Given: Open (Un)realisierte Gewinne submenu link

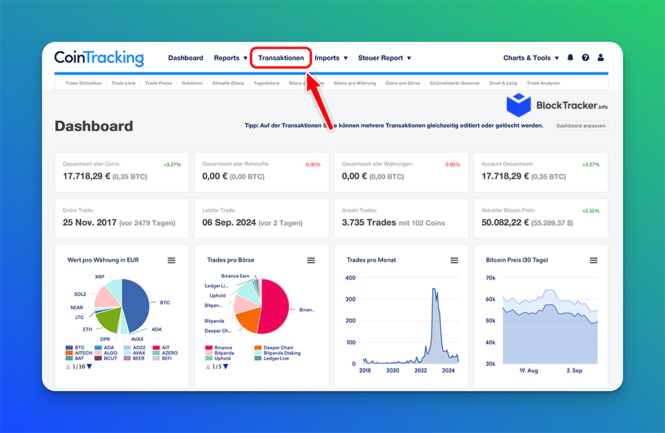Looking at the screenshot, I should click(454, 83).
